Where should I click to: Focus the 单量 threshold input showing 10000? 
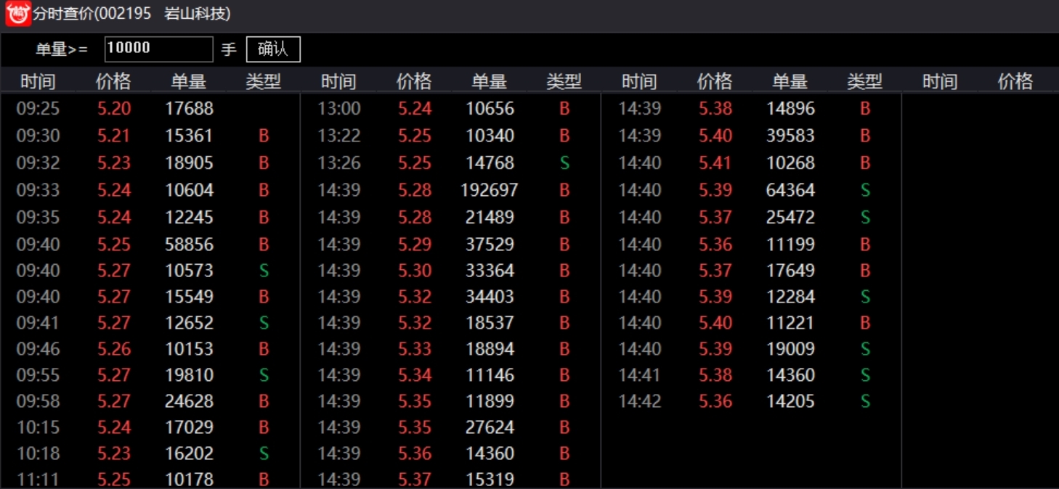pos(158,49)
